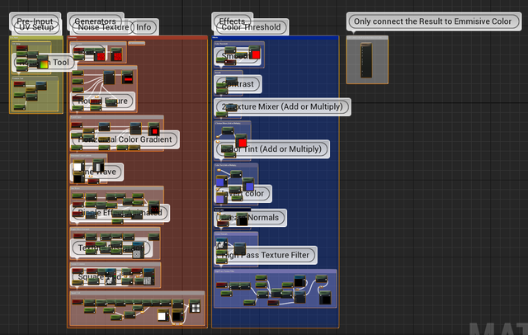Click the Invert color comment bubble
Image resolution: width=528 pixels, height=335 pixels.
[243, 194]
